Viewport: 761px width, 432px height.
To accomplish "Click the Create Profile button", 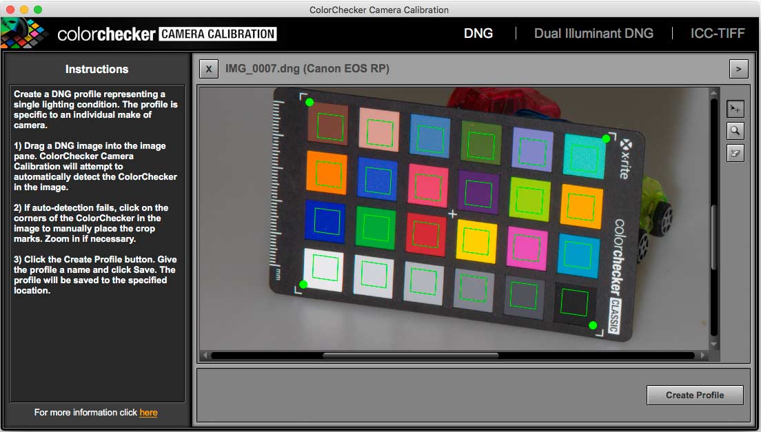I will 695,395.
